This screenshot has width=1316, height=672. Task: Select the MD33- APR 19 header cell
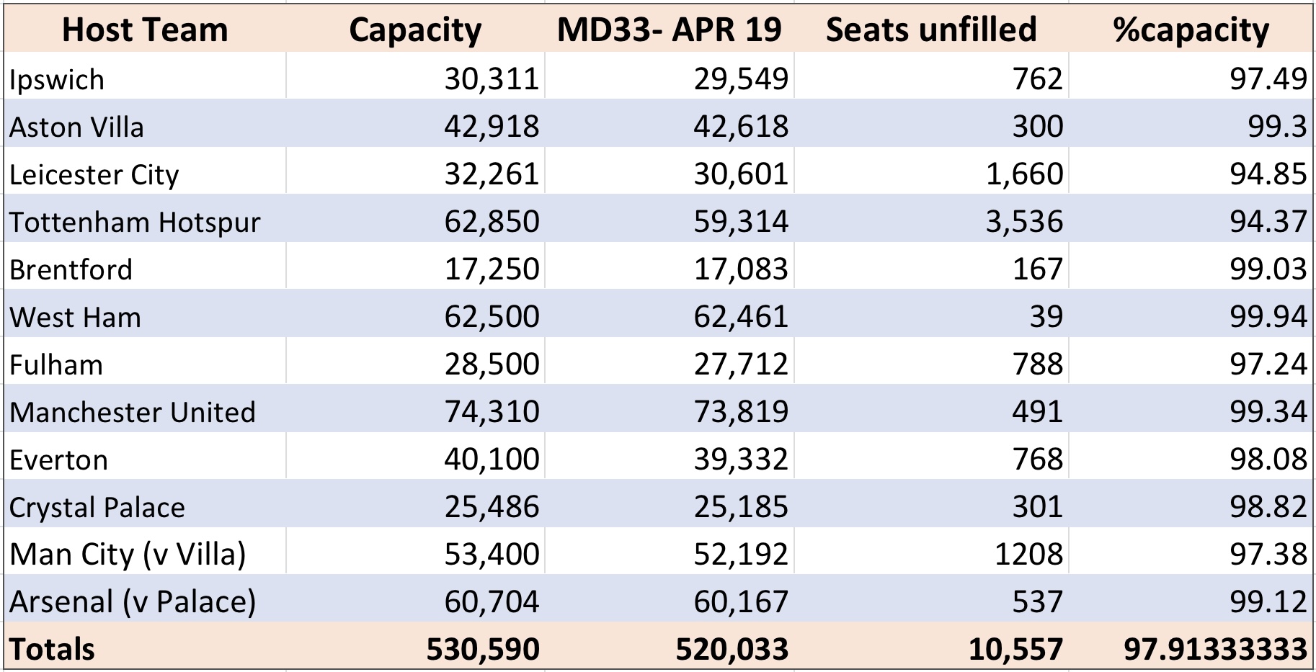click(670, 30)
